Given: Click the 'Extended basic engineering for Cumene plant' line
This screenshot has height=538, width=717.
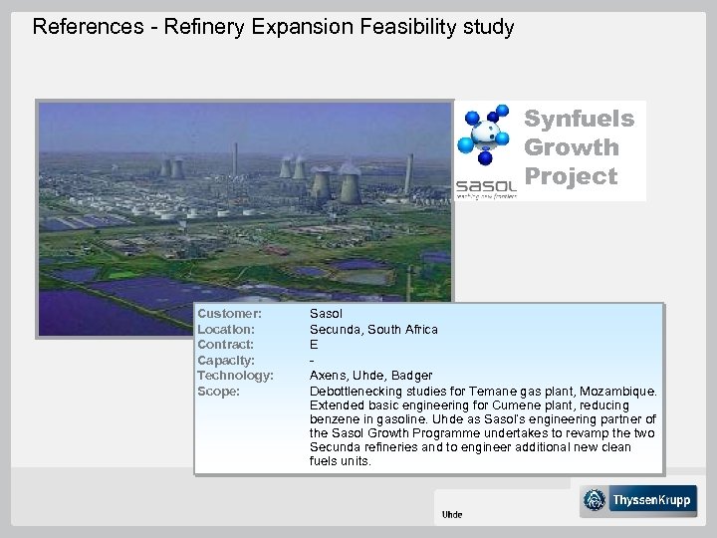Looking at the screenshot, I should pos(469,405).
